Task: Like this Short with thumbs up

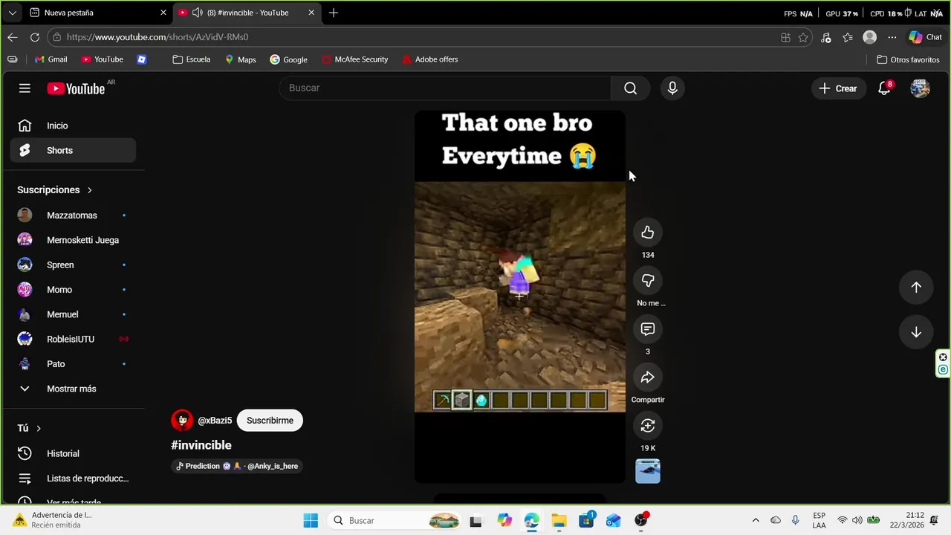Action: pos(648,233)
